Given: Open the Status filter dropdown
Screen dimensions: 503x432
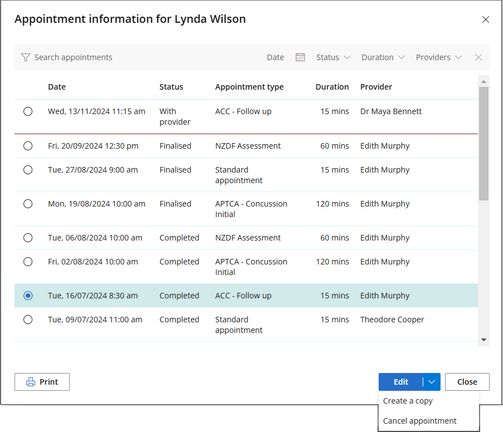Looking at the screenshot, I should point(333,57).
